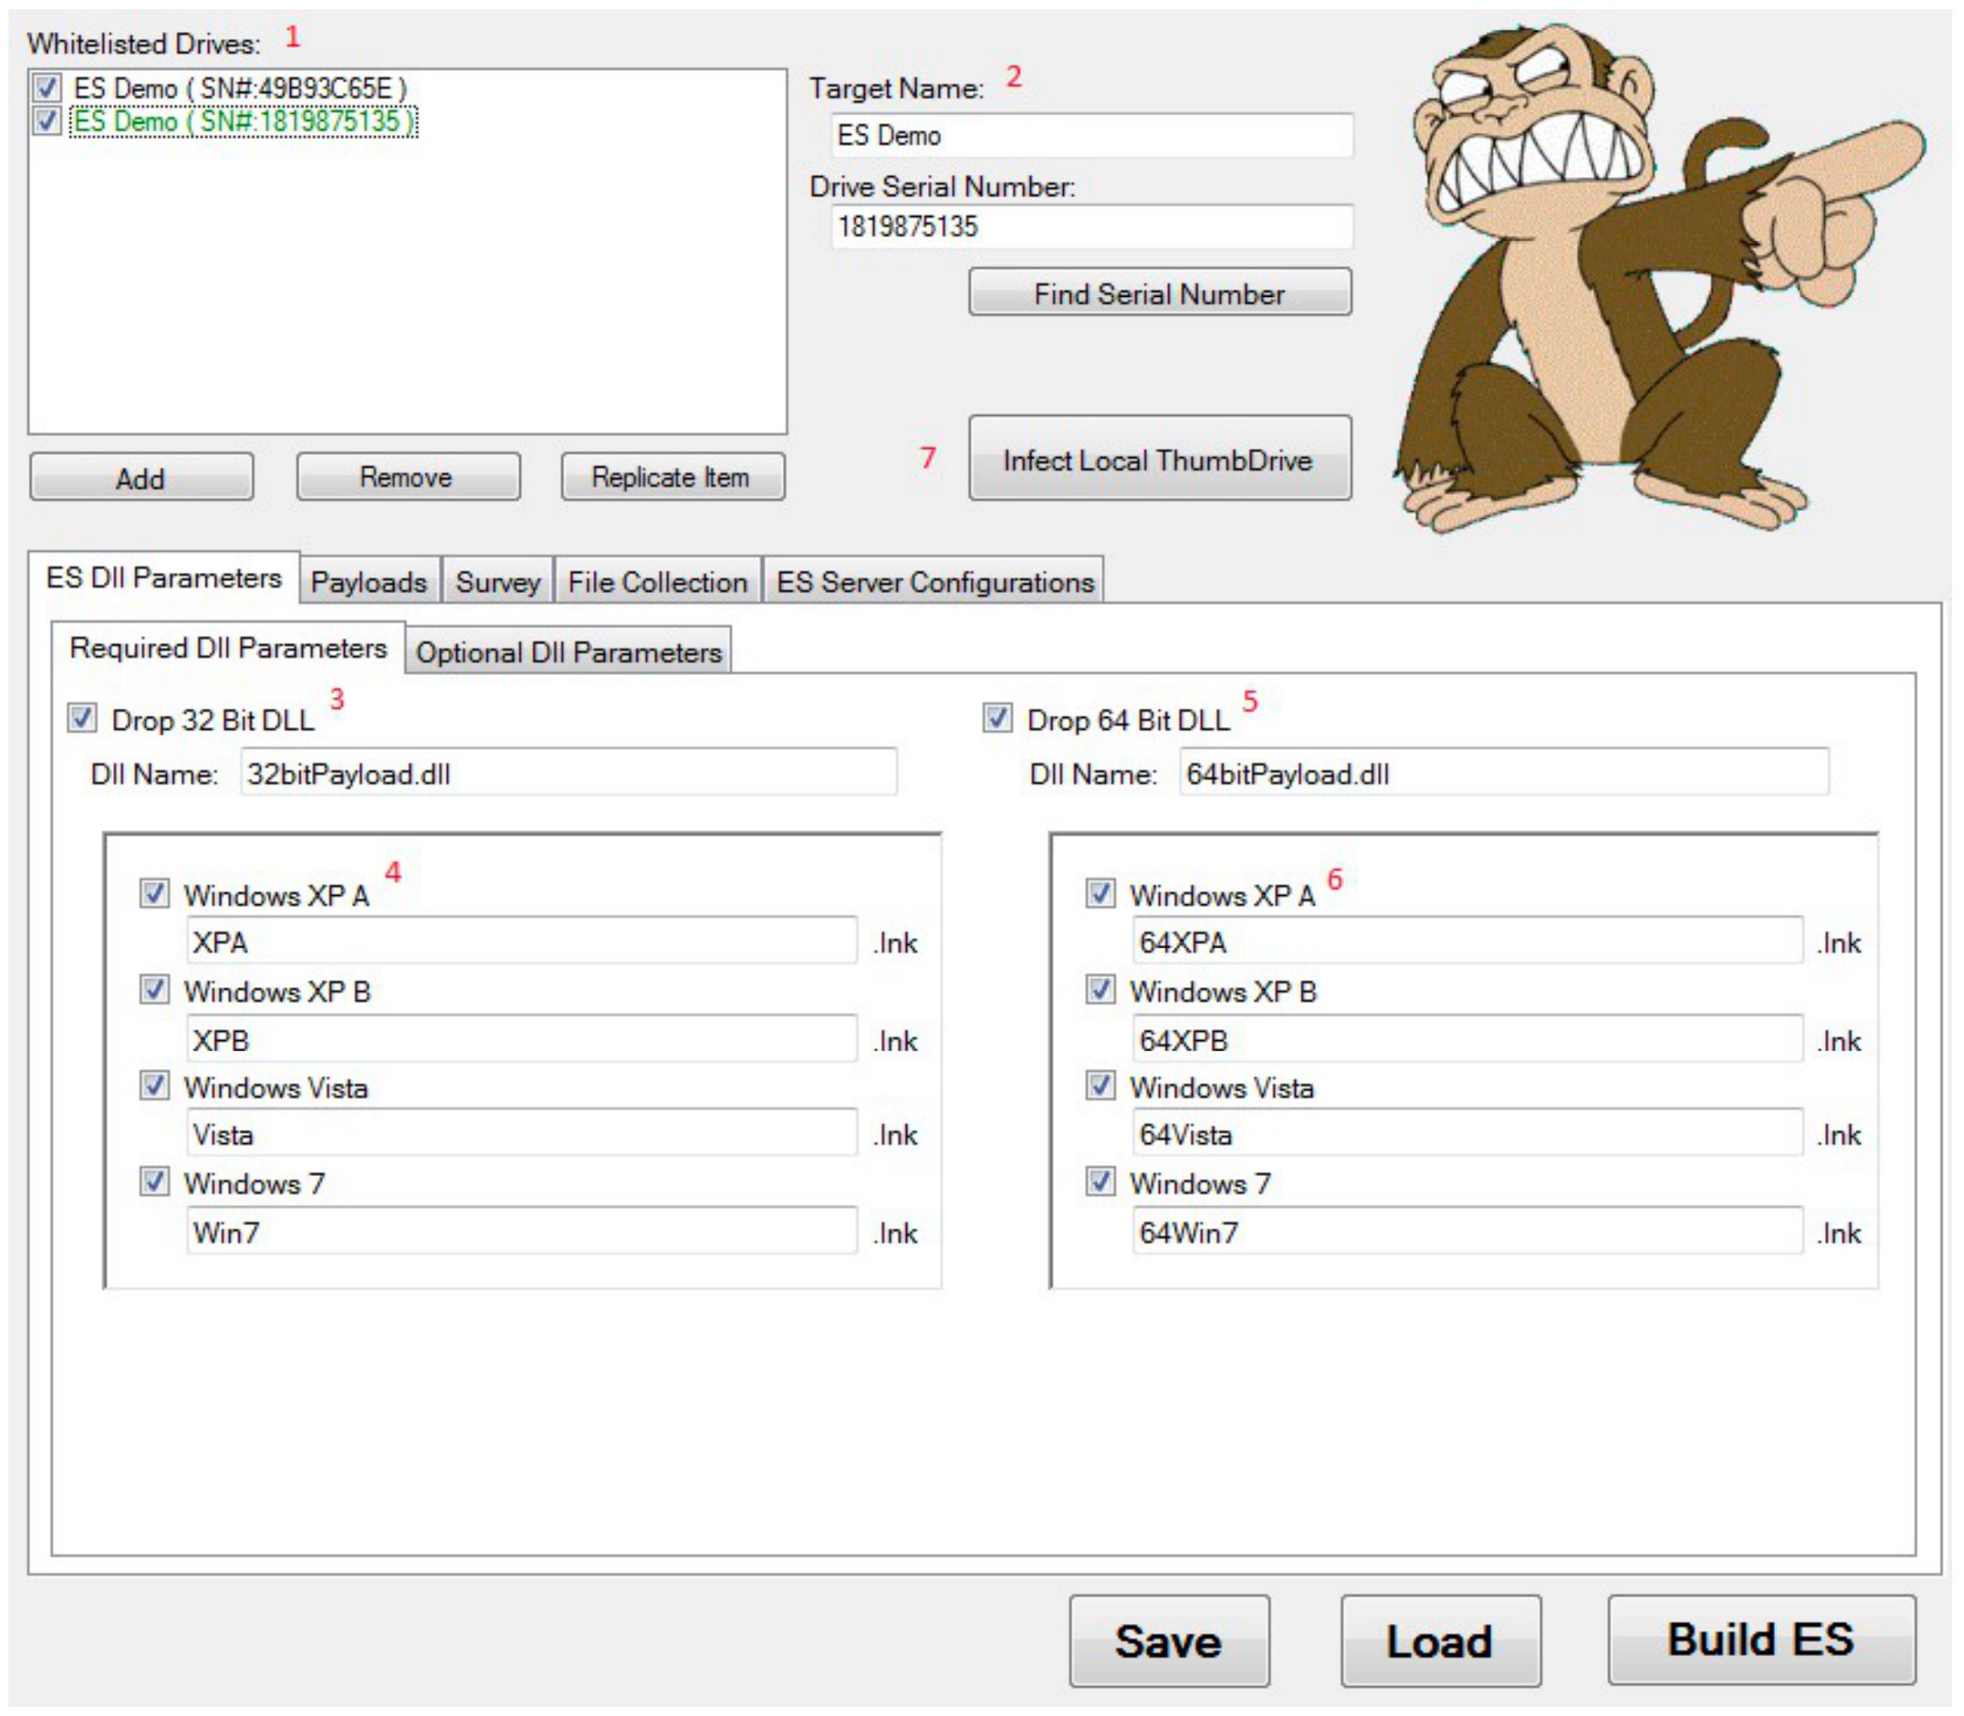The width and height of the screenshot is (1964, 1716).
Task: Click the 64bitPayload.dll name field
Action: tap(1504, 772)
